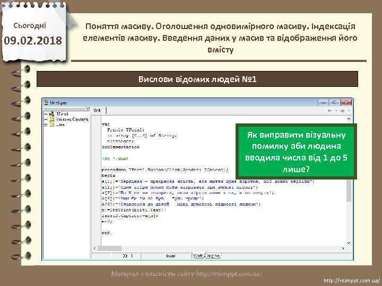382x286 pixels.
Task: Click the a[0] assignment code line
Action: 208,181
